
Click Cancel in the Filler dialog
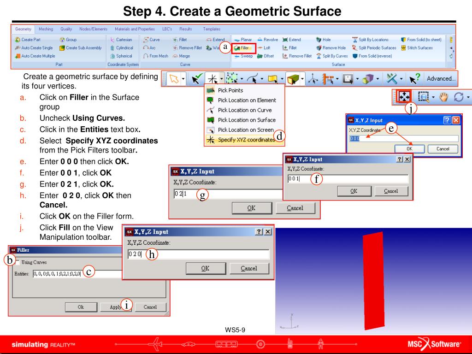[150, 307]
